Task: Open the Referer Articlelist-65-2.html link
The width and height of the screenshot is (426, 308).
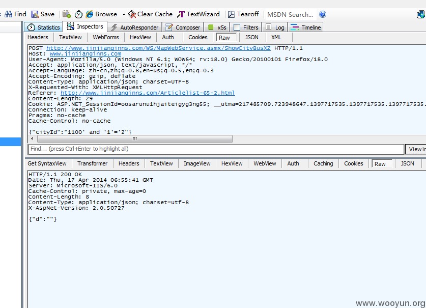Action: [x=148, y=93]
